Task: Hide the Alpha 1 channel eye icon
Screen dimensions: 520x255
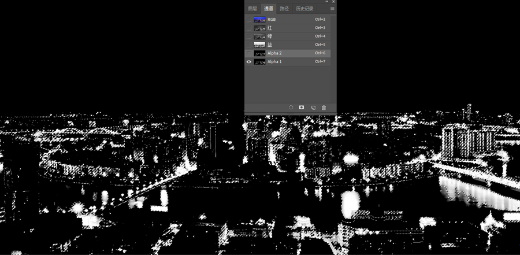Action: (x=249, y=62)
